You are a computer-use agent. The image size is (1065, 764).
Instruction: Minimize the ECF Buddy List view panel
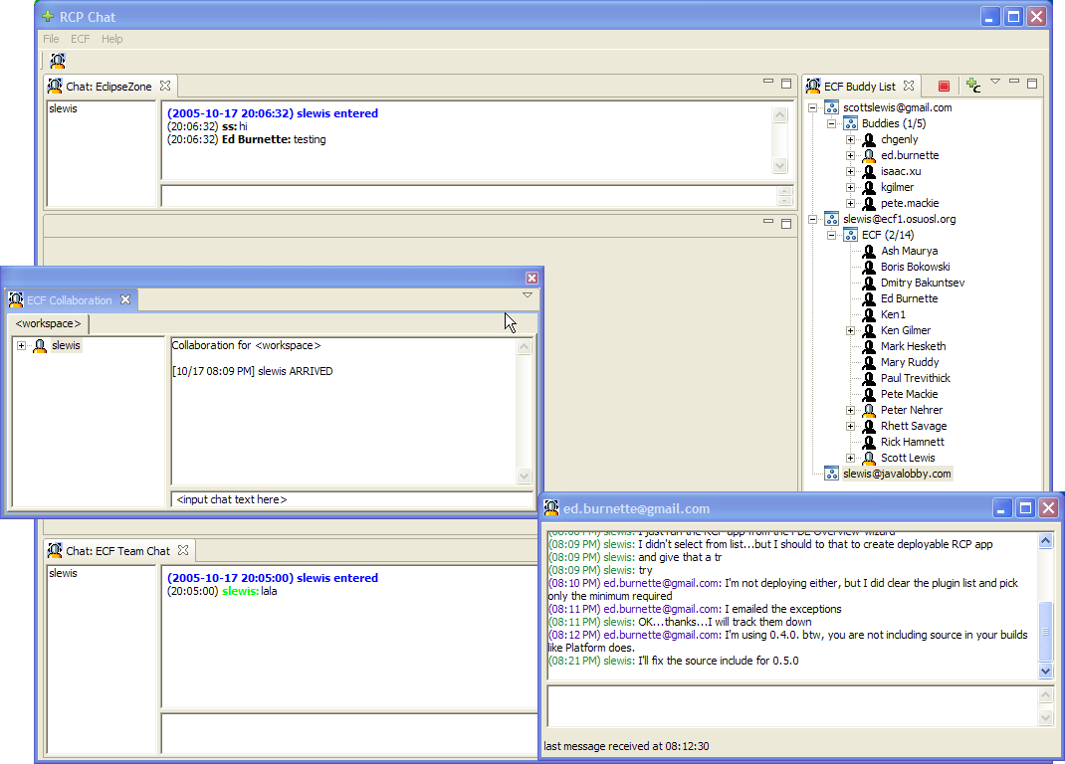coord(1014,84)
